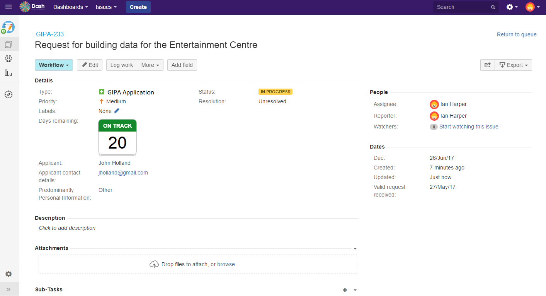
Task: Open project settings gear in the sidebar
Action: (x=9, y=274)
